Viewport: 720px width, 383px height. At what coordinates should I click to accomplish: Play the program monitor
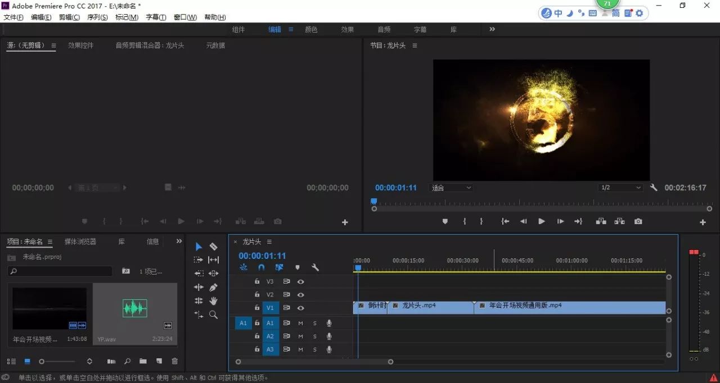tap(541, 221)
